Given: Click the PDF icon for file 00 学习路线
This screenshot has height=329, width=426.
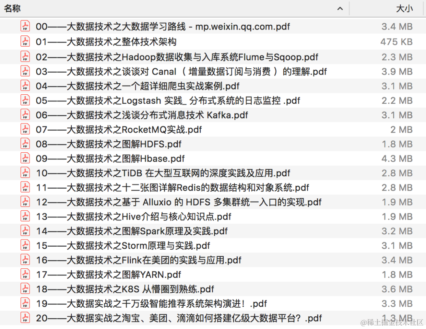Looking at the screenshot, I should coord(25,26).
